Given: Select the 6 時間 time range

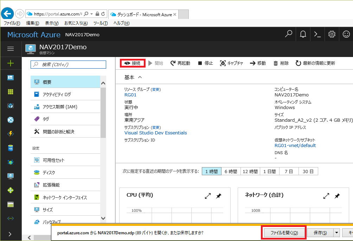Looking at the screenshot, I should point(231,171).
